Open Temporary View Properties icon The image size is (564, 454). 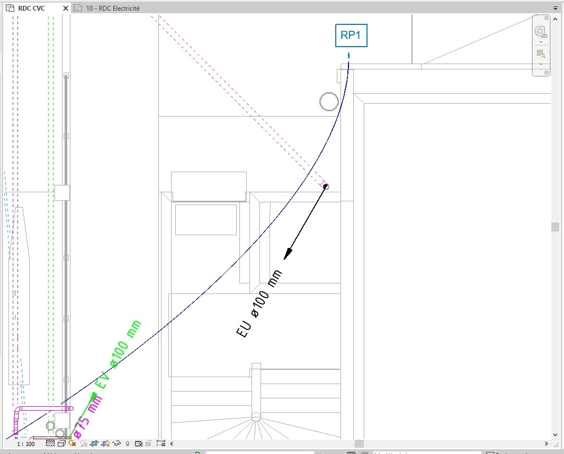(138, 443)
